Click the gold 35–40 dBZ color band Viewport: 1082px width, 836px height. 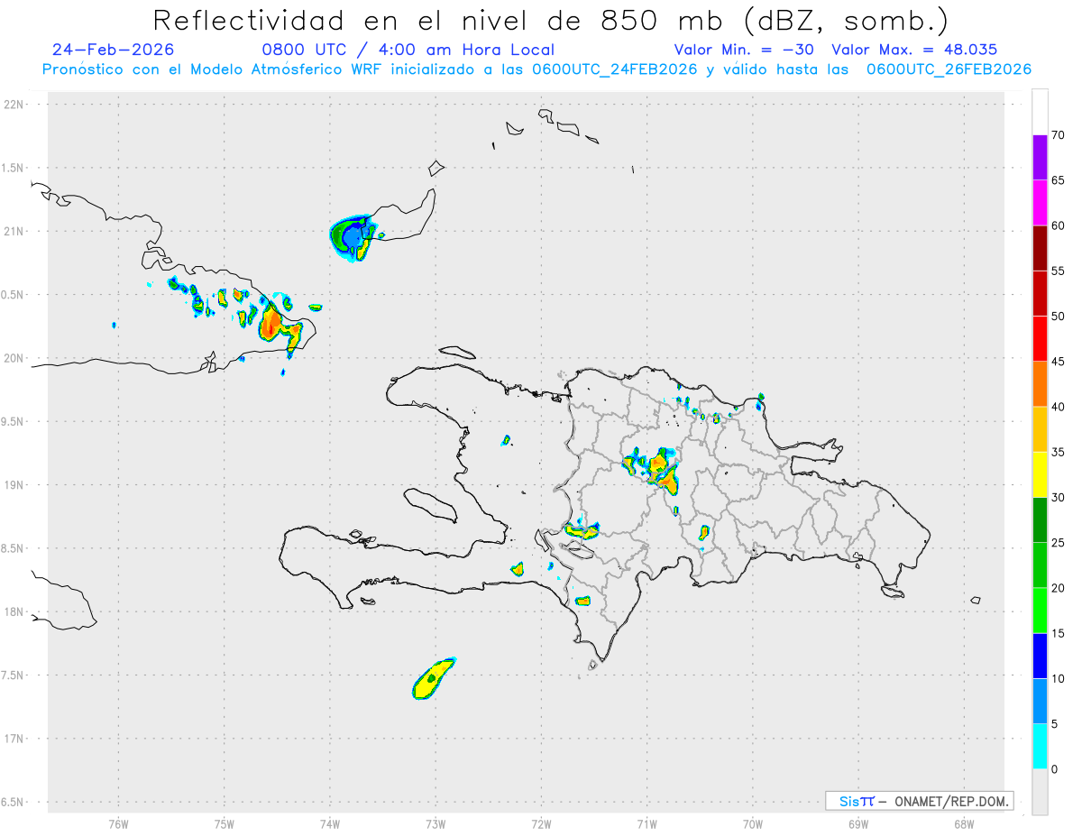point(1040,429)
